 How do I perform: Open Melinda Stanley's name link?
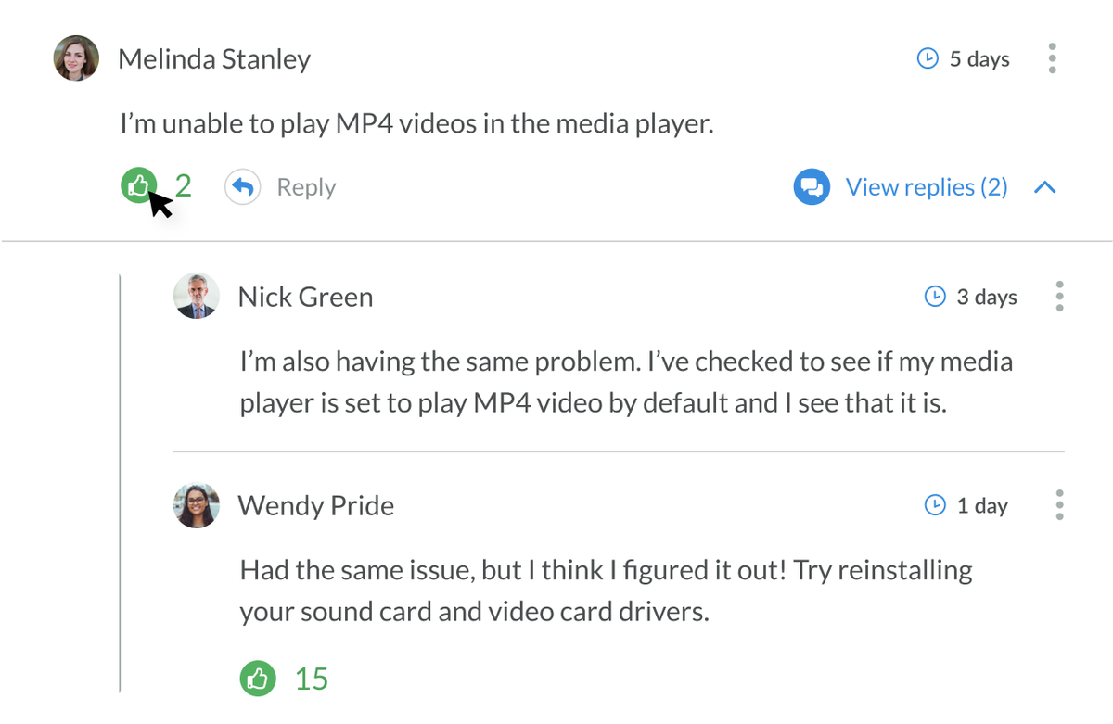tap(214, 59)
